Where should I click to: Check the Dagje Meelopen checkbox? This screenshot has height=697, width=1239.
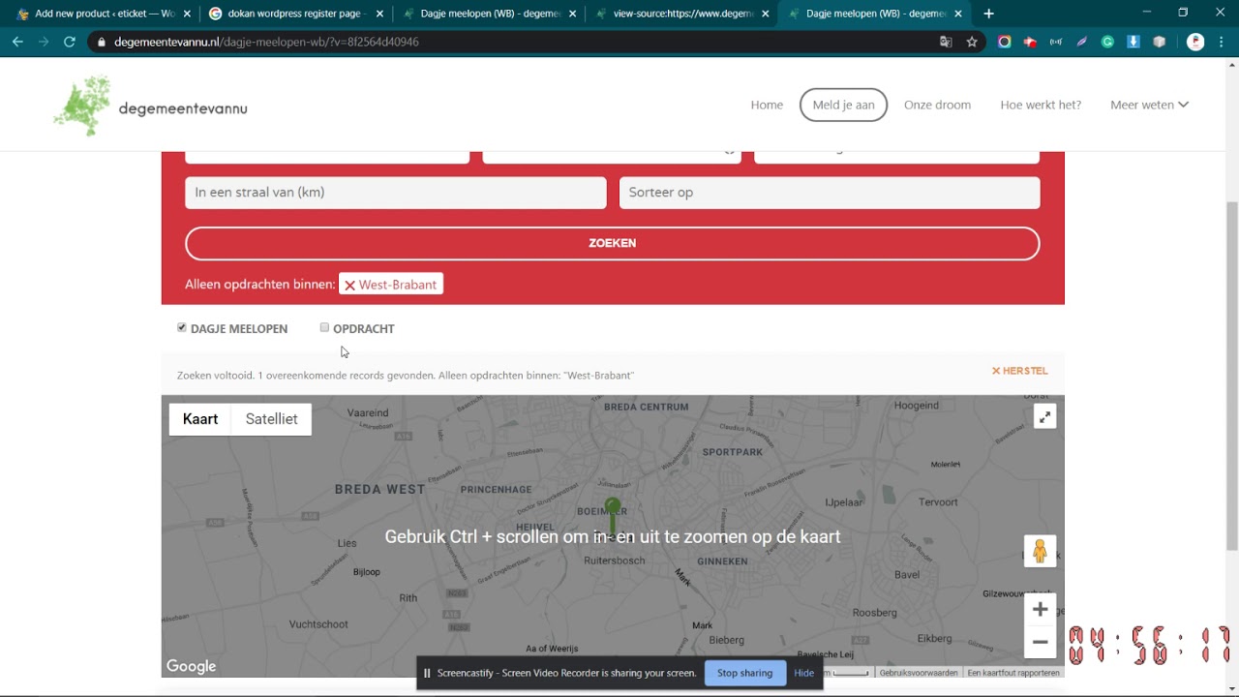pyautogui.click(x=182, y=327)
